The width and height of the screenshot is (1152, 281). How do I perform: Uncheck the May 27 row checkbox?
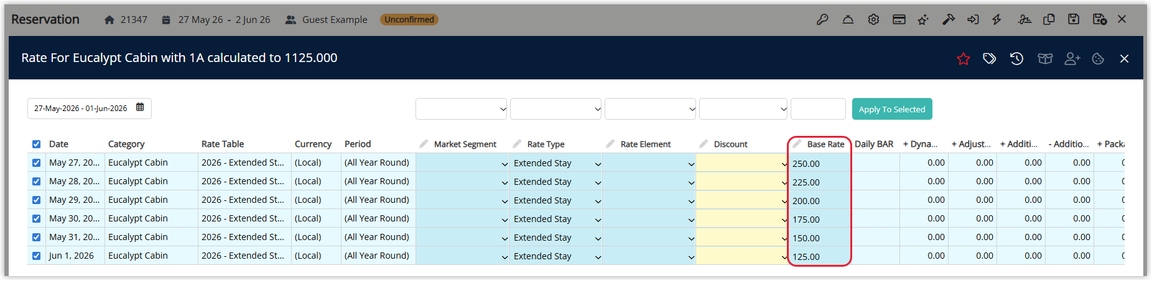point(36,163)
